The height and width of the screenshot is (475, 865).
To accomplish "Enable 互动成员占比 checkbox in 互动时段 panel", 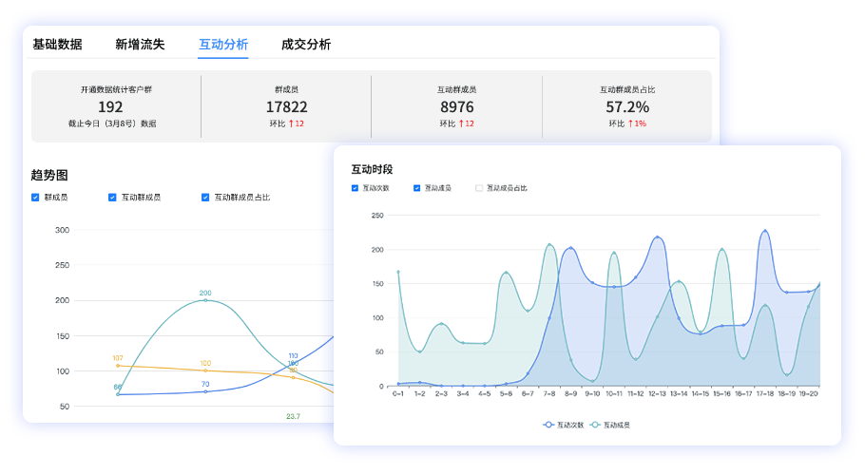I will [479, 188].
